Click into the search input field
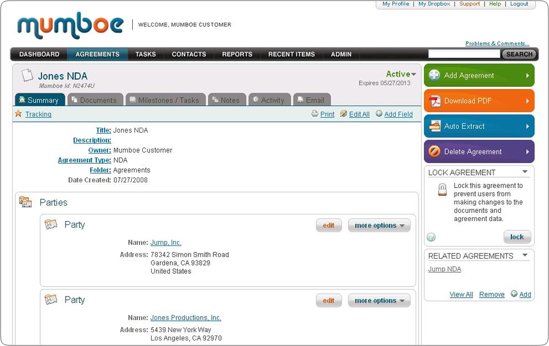This screenshot has width=549, height=346. [465, 54]
